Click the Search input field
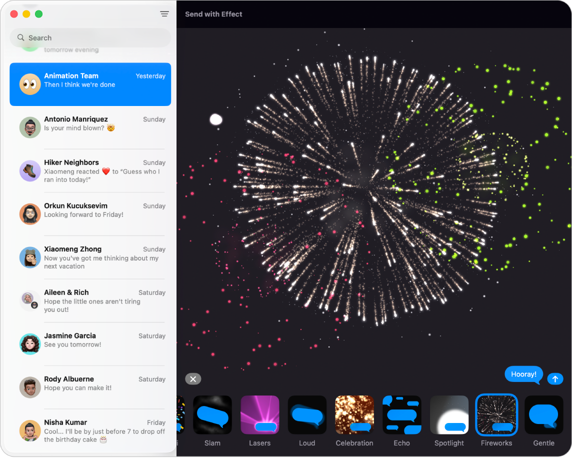The height and width of the screenshot is (458, 572). [x=90, y=37]
